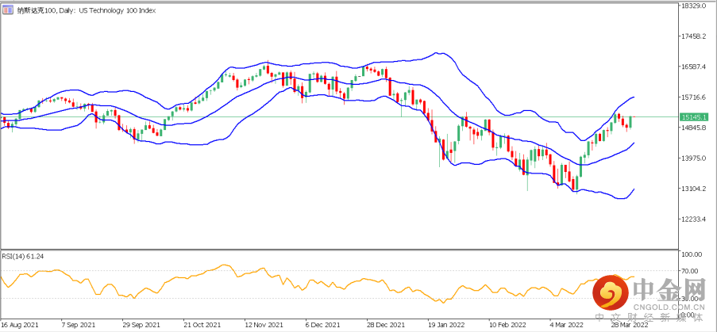Select the RSI(14) 61.24 indicator label

pyautogui.click(x=24, y=256)
